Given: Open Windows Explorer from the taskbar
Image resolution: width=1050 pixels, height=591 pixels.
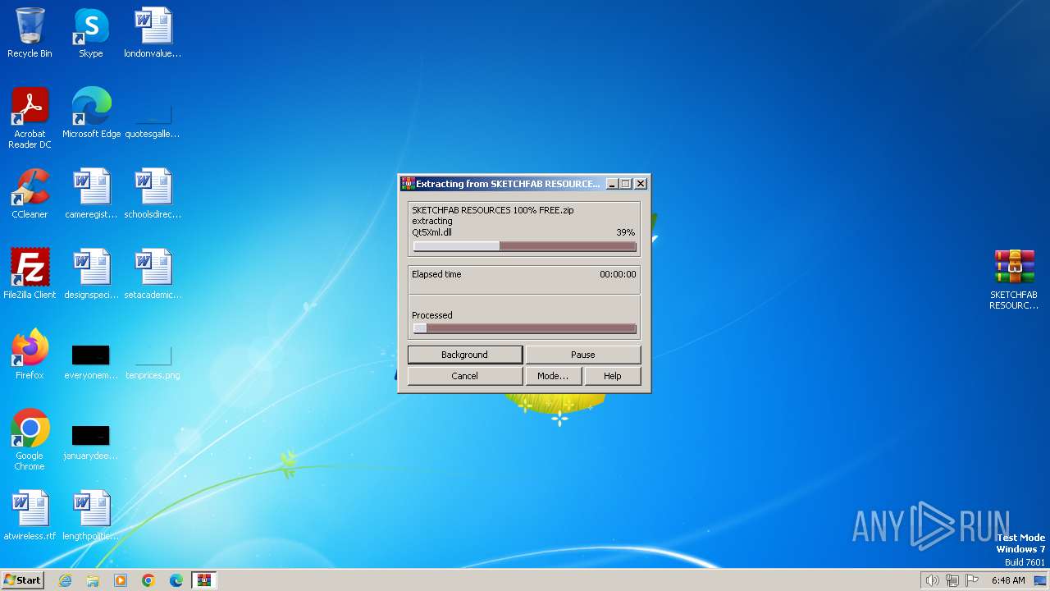Looking at the screenshot, I should pos(93,580).
